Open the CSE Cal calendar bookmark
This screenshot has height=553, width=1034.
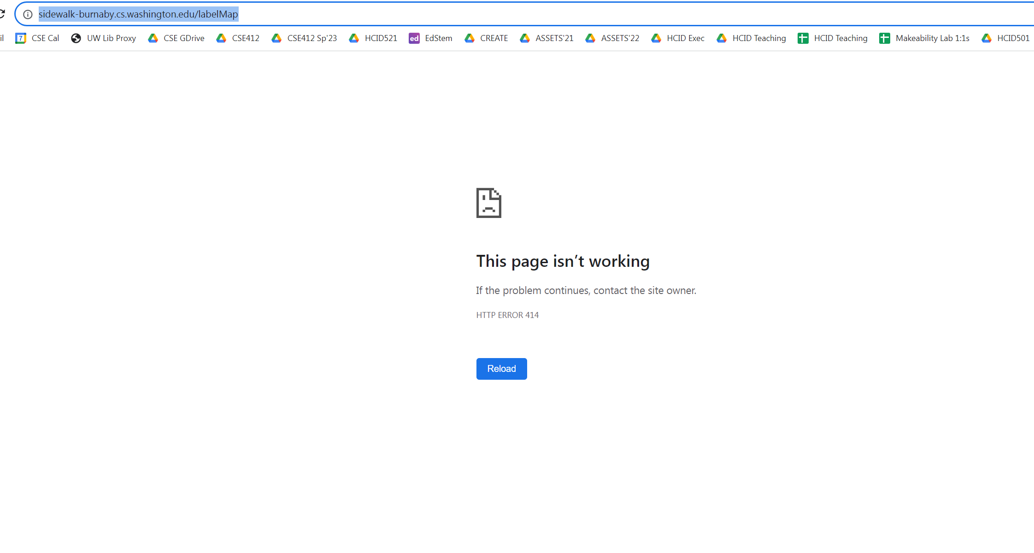click(45, 38)
